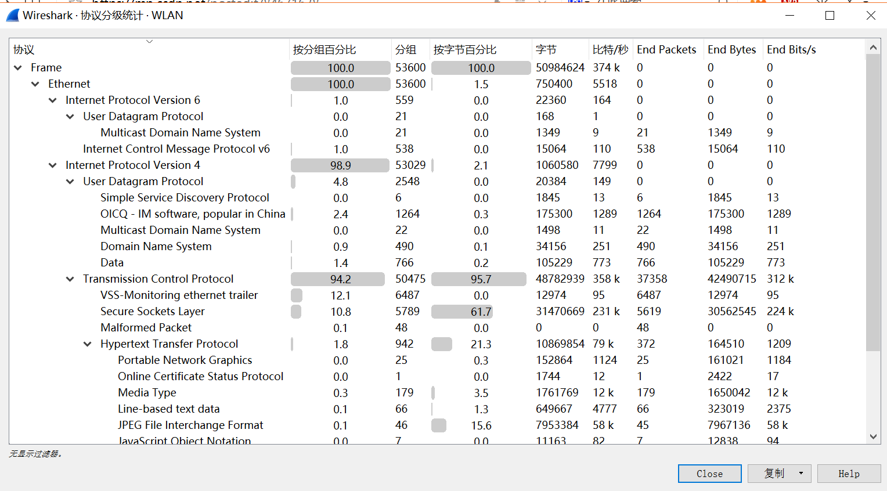Collapse Internet Protocol Version 4 node

pyautogui.click(x=53, y=165)
